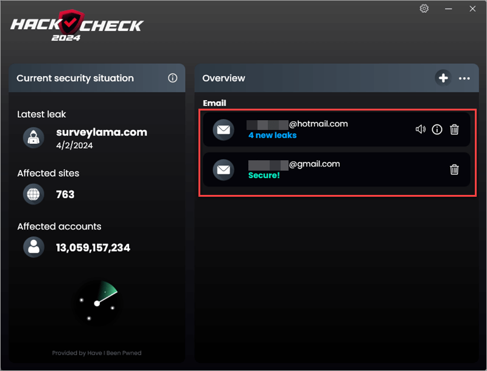Select the @gmail.com address text

click(x=314, y=164)
